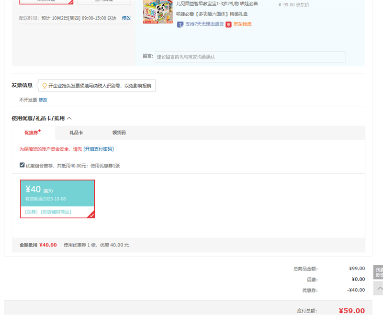Click the back-to-top arrow icon
Image resolution: width=383 pixels, height=315 pixels.
pos(379,288)
